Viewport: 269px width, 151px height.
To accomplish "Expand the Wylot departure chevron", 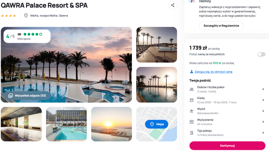I will point(263,111).
